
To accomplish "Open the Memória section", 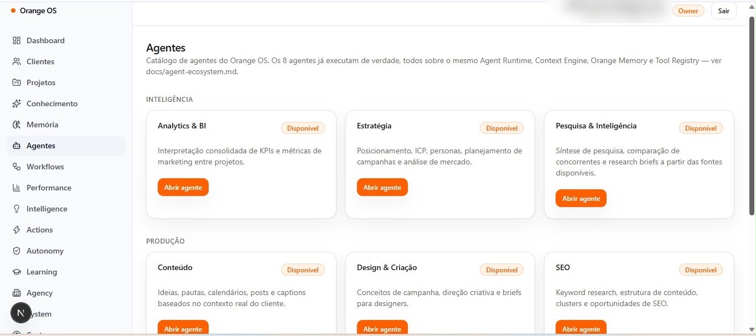I will pyautogui.click(x=66, y=125).
